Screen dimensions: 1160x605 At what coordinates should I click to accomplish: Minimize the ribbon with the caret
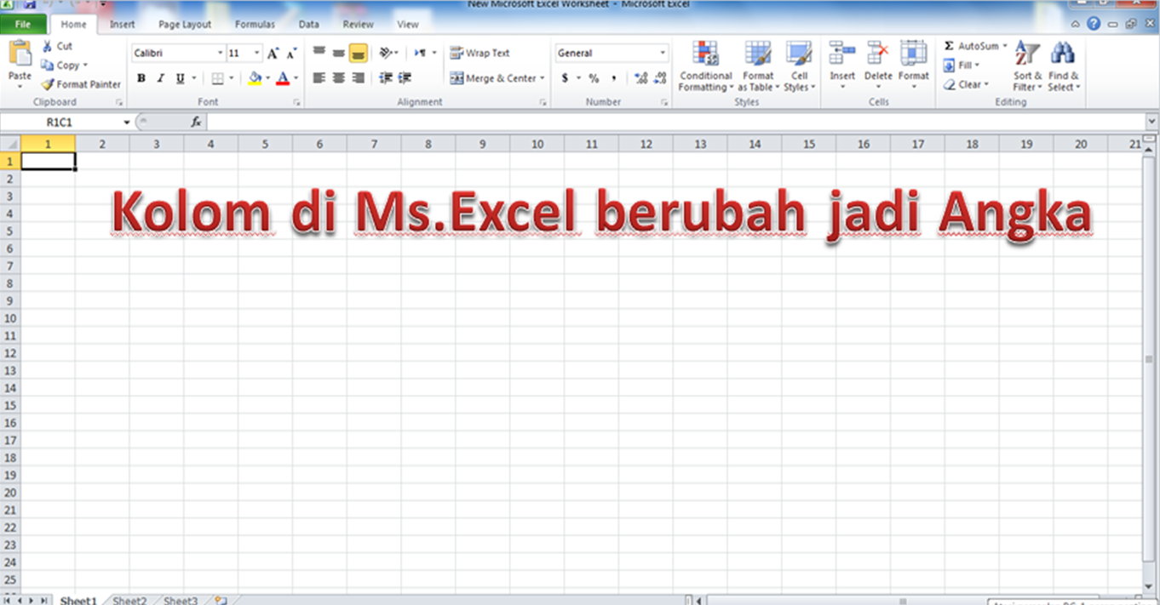[x=1077, y=25]
